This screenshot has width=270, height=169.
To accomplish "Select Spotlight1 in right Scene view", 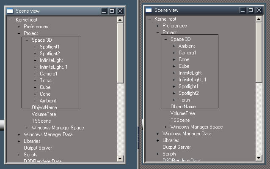I will click(188, 86).
